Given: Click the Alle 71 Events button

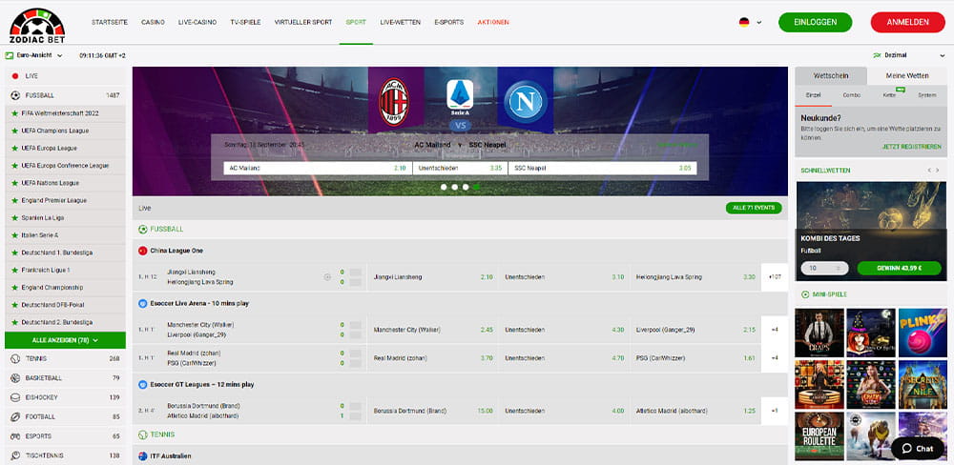Looking at the screenshot, I should [754, 208].
